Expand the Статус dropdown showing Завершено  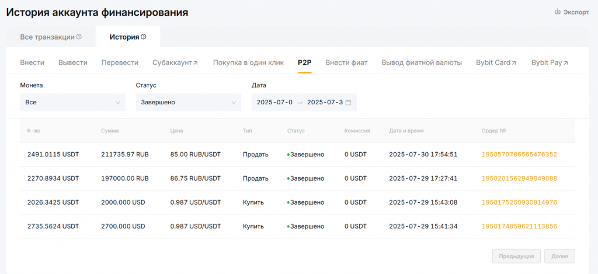tap(188, 103)
